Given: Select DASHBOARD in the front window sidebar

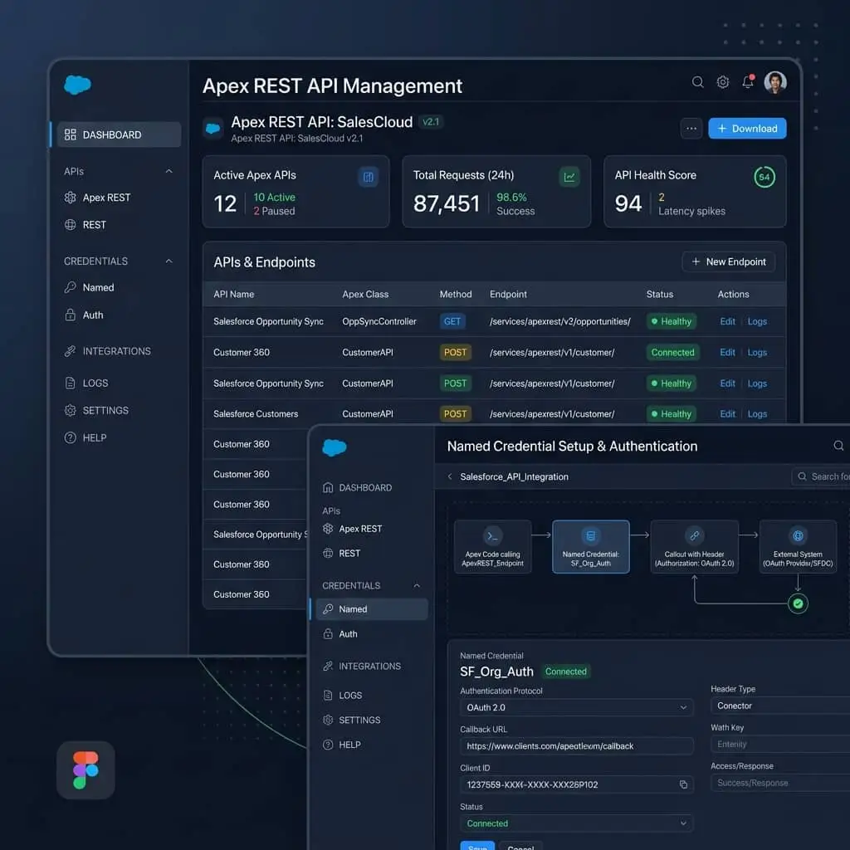Looking at the screenshot, I should point(357,488).
